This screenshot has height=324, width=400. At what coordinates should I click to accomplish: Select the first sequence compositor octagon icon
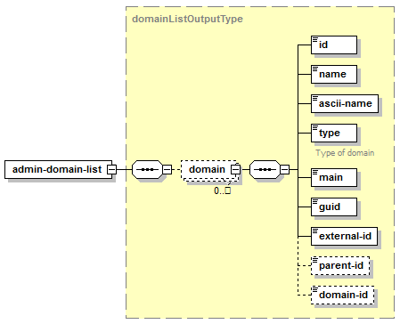point(147,169)
